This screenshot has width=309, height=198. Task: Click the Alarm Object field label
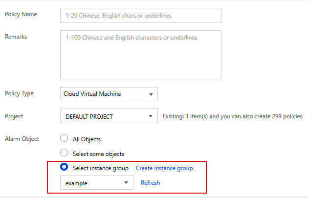(22, 139)
